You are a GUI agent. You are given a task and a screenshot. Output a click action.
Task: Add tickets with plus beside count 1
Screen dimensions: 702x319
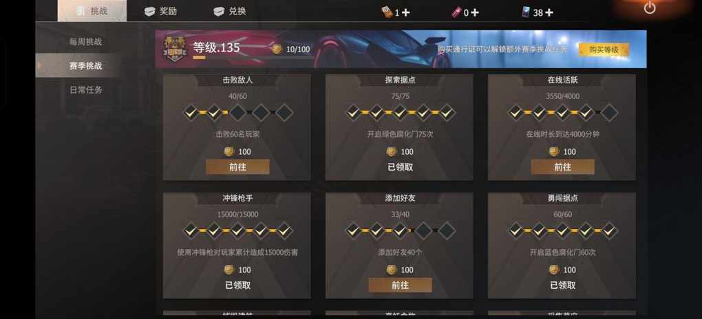click(x=405, y=12)
